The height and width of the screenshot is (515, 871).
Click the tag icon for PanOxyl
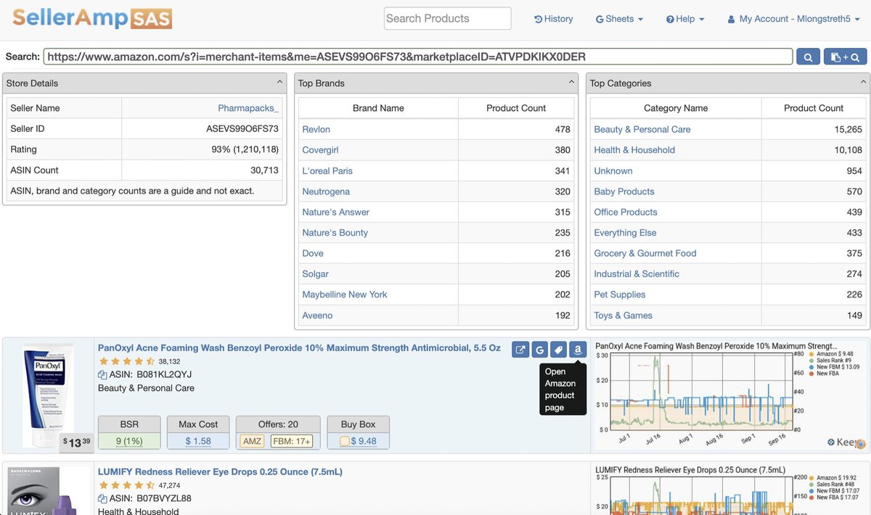(558, 350)
